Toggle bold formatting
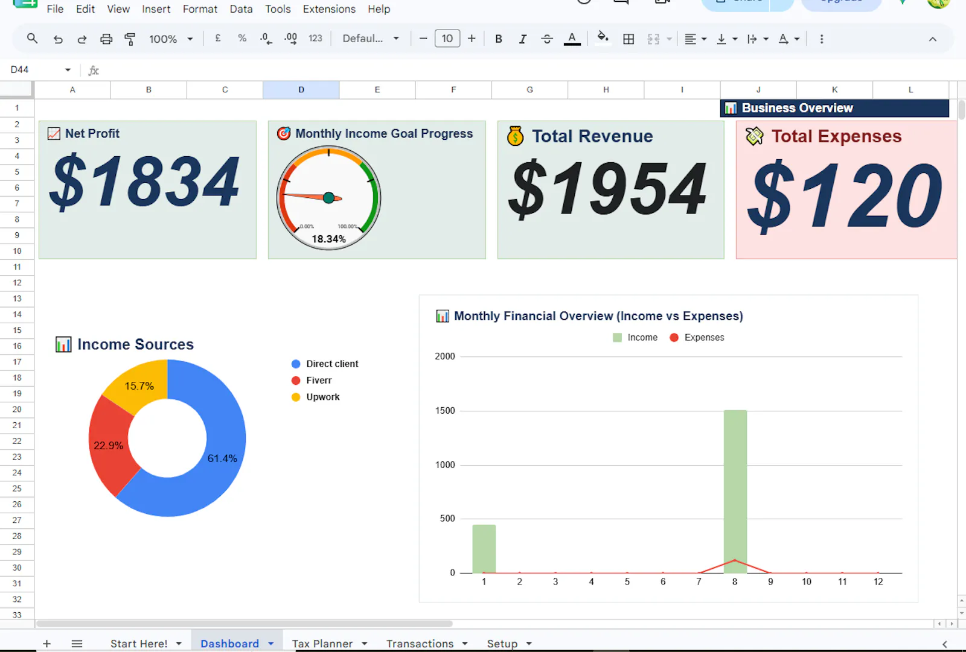The height and width of the screenshot is (652, 966). point(499,39)
